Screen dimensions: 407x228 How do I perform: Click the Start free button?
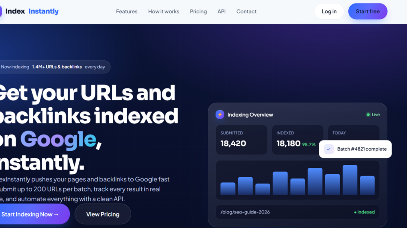tap(368, 12)
